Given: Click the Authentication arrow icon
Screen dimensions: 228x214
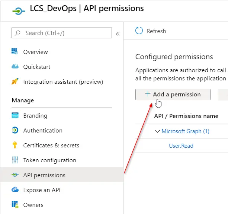Looking at the screenshot, I should click(15, 130).
